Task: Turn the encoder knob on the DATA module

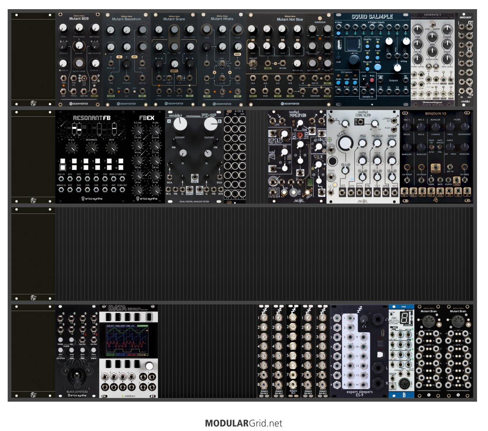Action: tap(149, 366)
